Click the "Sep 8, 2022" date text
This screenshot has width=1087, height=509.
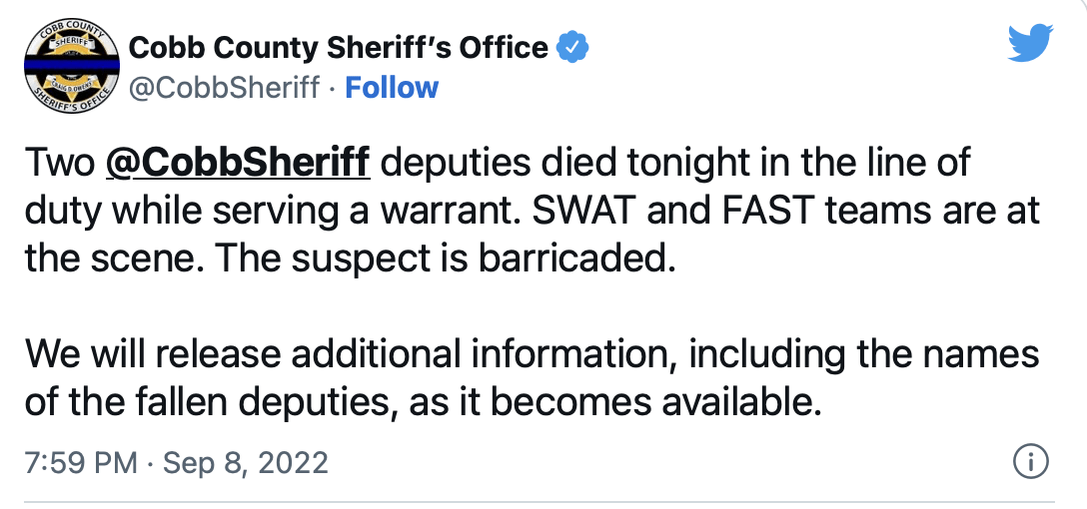pyautogui.click(x=245, y=462)
